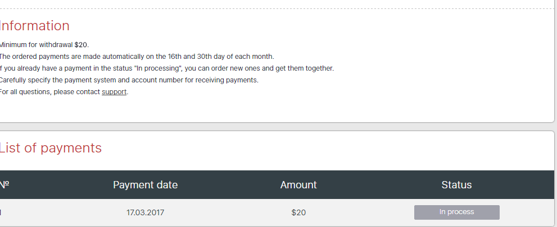Image resolution: width=557 pixels, height=227 pixels.
Task: Click the List of payments heading
Action: tap(51, 148)
